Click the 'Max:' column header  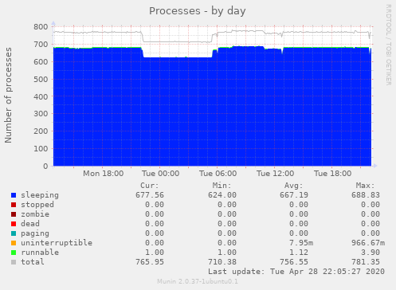(365, 186)
